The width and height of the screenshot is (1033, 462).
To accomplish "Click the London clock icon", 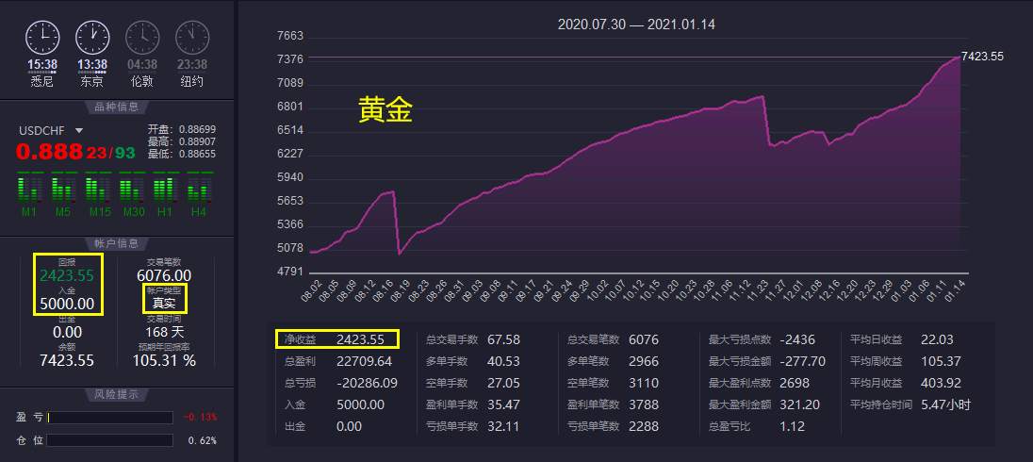I will coord(142,38).
